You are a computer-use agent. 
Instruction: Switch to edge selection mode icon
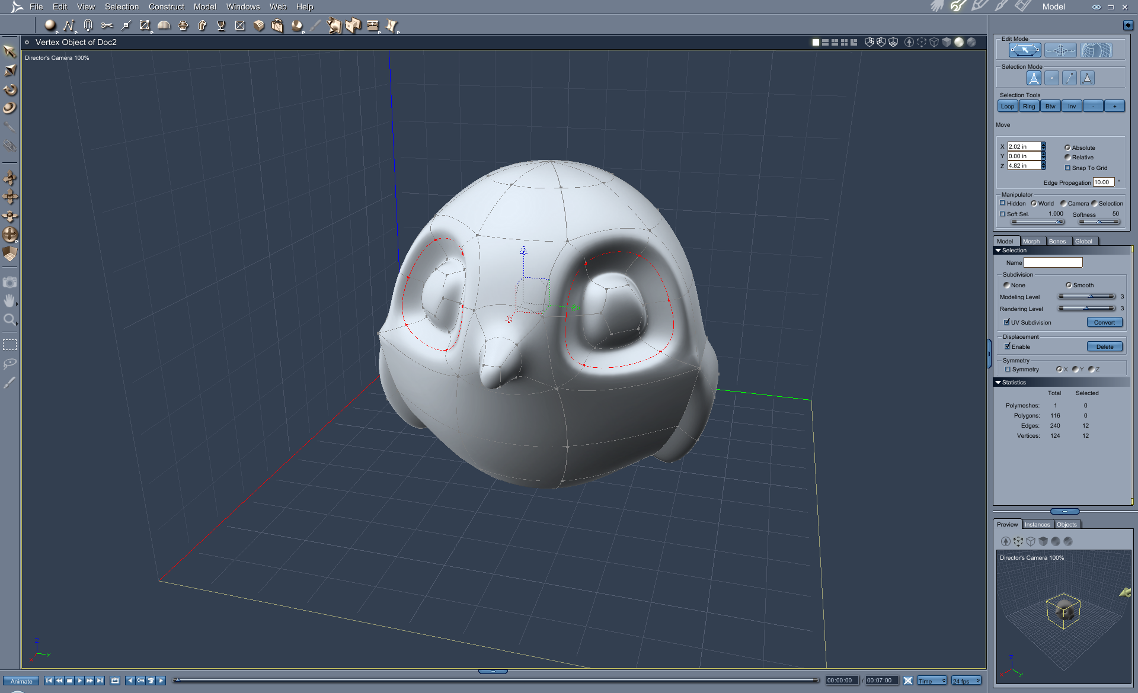pyautogui.click(x=1069, y=78)
